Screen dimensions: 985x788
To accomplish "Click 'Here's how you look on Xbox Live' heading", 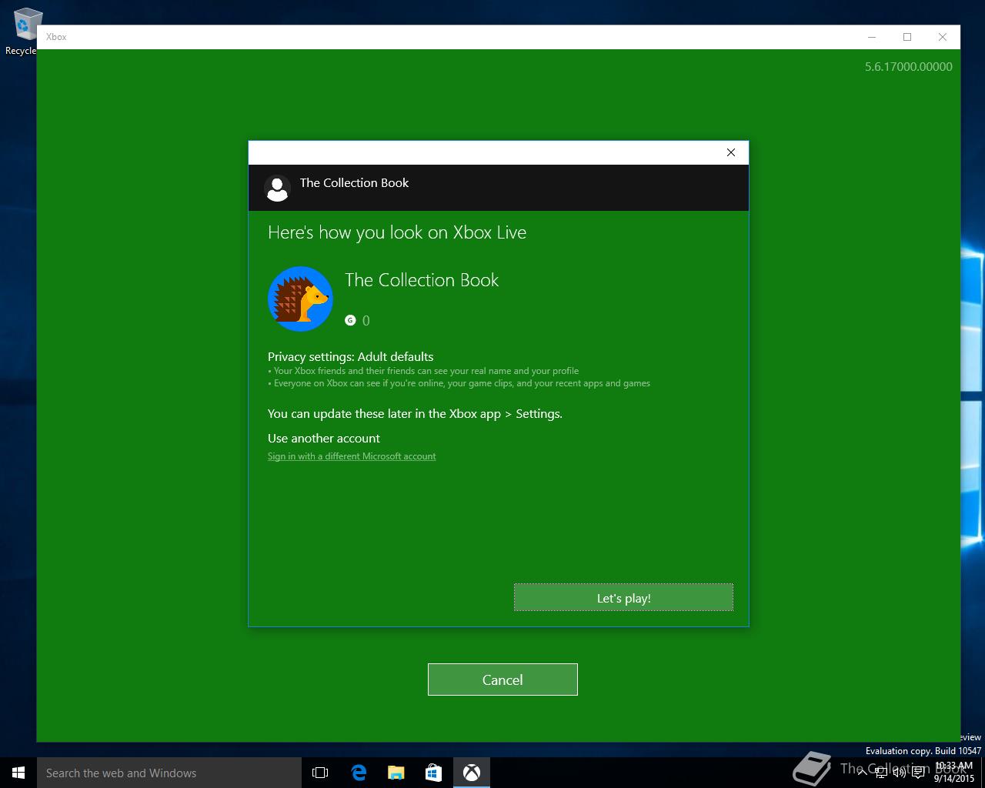I will coord(397,232).
